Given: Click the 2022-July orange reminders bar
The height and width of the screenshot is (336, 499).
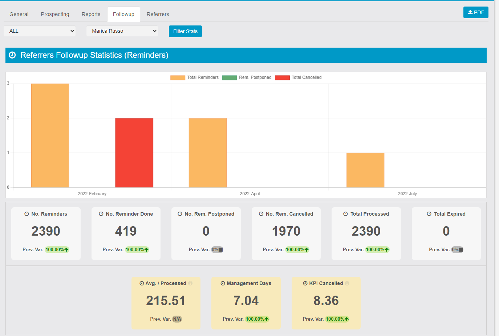Looking at the screenshot, I should point(365,170).
